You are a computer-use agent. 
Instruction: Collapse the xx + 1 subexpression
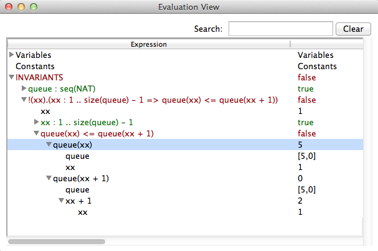(x=62, y=201)
